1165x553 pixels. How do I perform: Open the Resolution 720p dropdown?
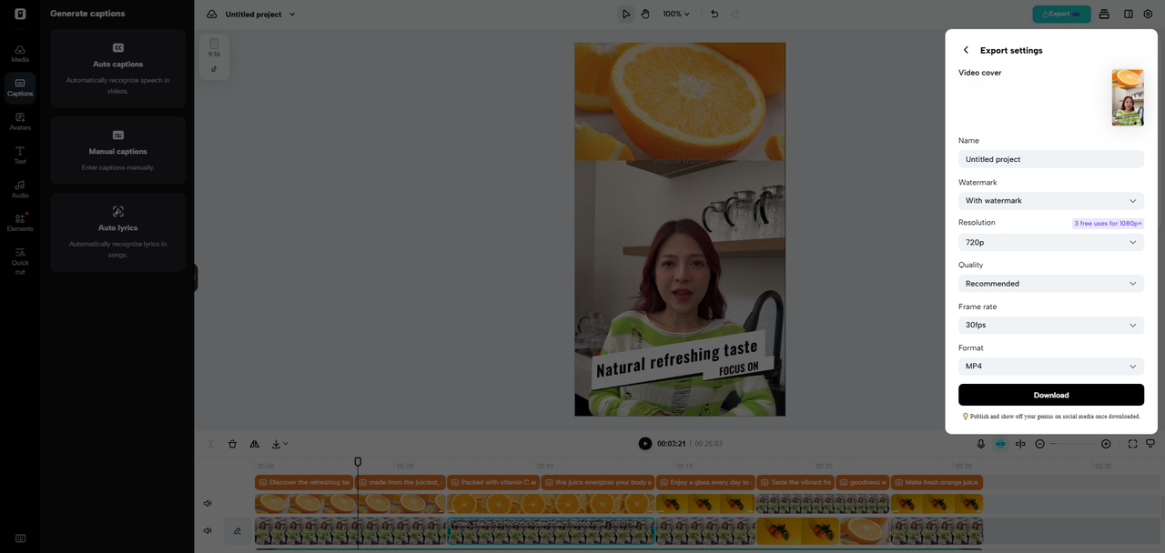click(1050, 242)
